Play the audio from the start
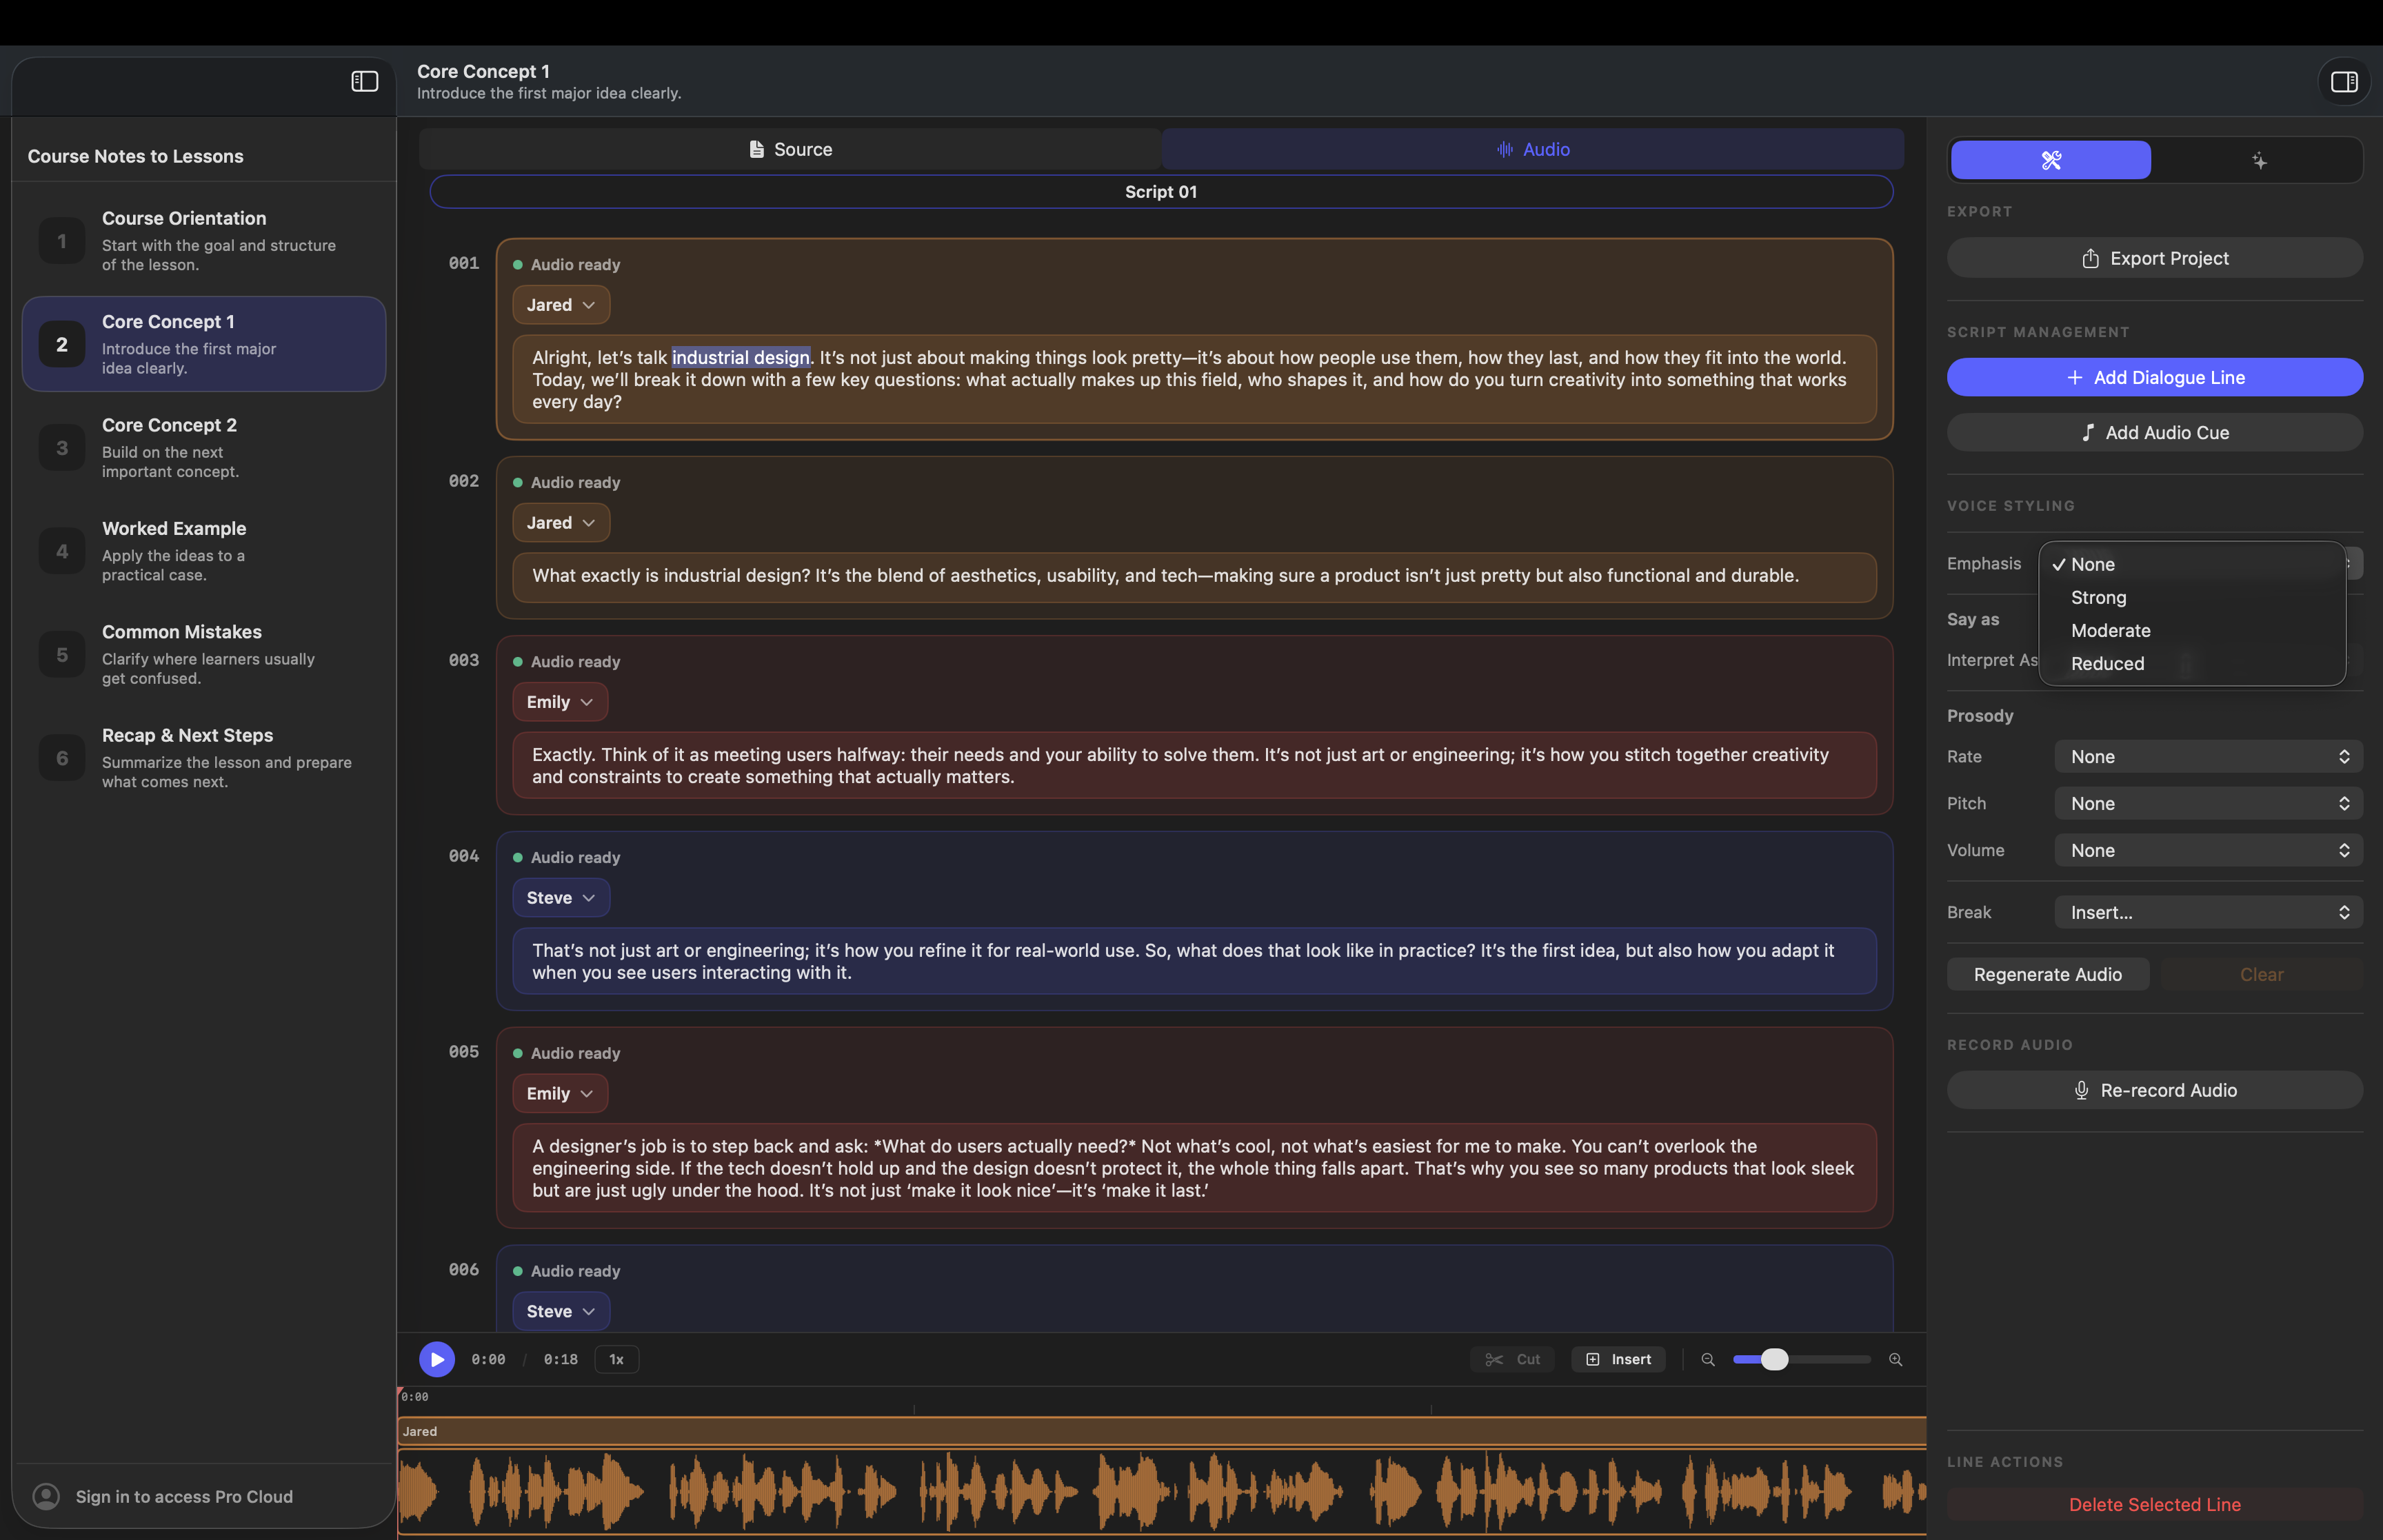2383x1540 pixels. (437, 1359)
